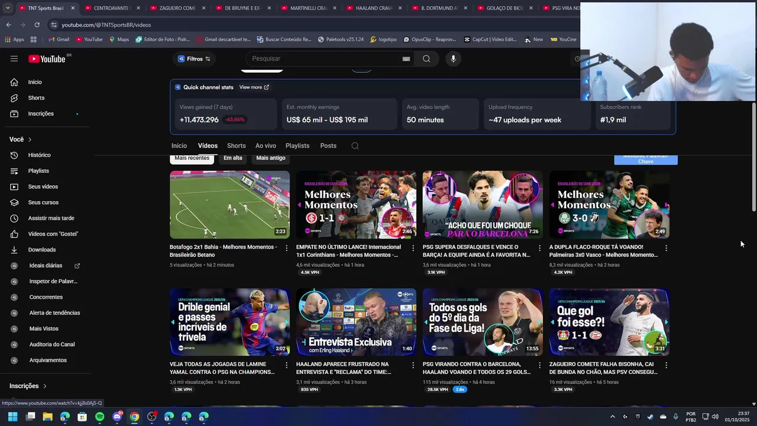
Task: Open Windows Start menu
Action: click(13, 417)
